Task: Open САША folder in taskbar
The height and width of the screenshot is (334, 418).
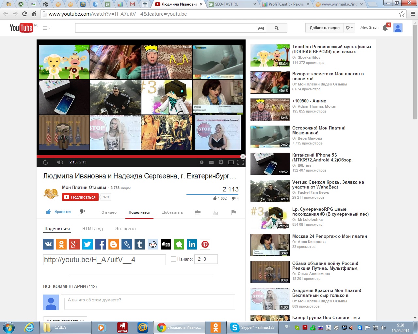Action: pos(65,327)
